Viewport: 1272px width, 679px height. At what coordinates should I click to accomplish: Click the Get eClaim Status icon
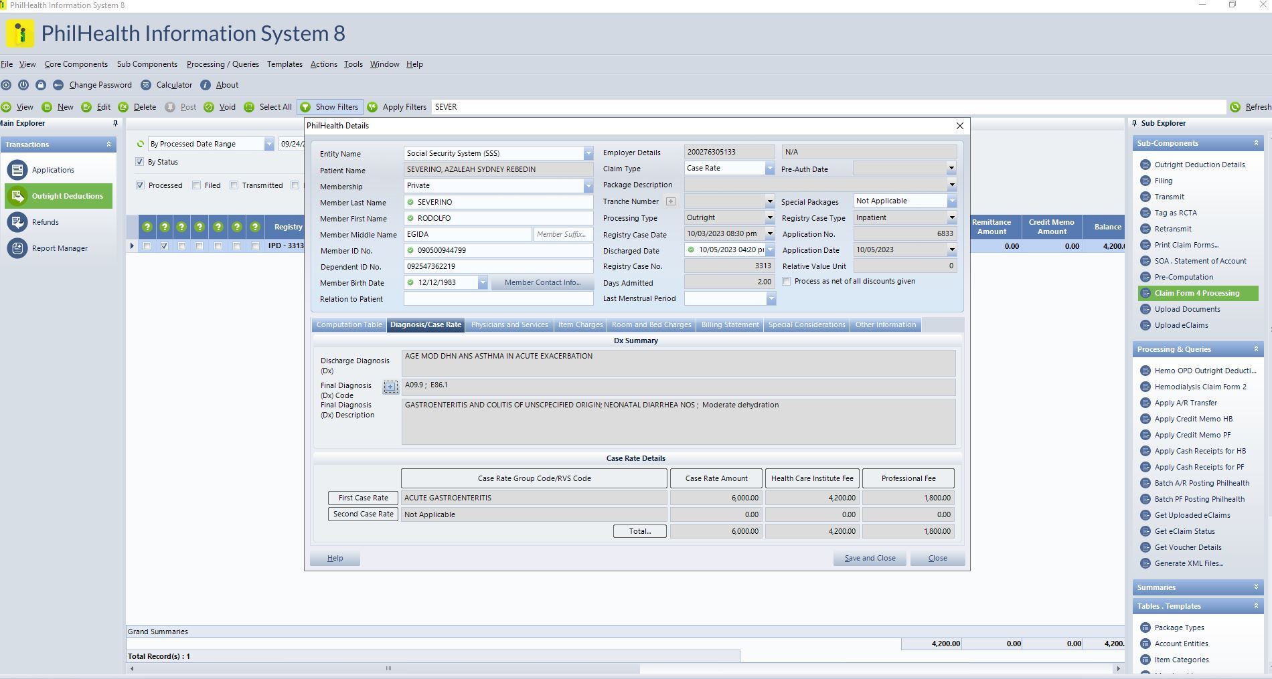coord(1145,531)
